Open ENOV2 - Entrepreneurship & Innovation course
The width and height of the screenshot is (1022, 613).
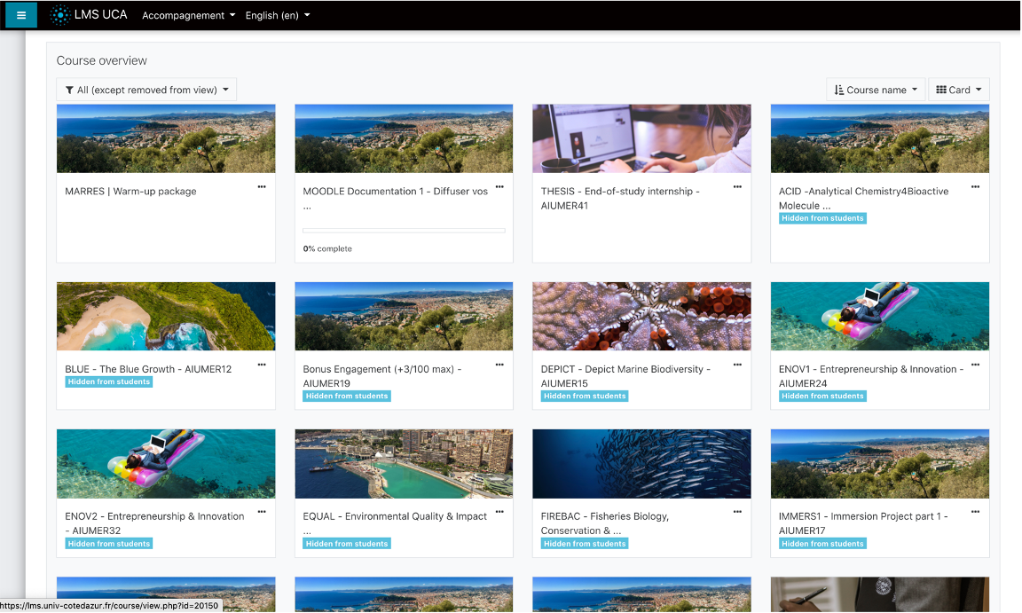pyautogui.click(x=154, y=523)
